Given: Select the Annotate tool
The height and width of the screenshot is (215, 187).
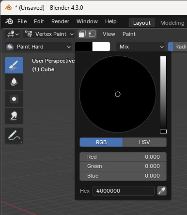Looking at the screenshot, I should (x=14, y=135).
